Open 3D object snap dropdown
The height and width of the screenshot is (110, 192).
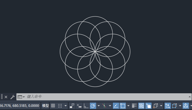161,106
